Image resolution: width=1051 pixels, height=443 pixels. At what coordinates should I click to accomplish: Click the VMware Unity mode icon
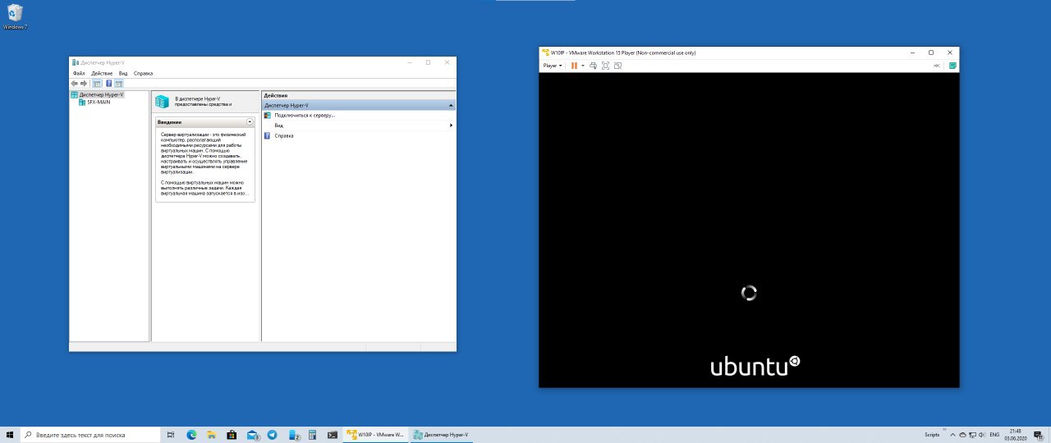(617, 65)
